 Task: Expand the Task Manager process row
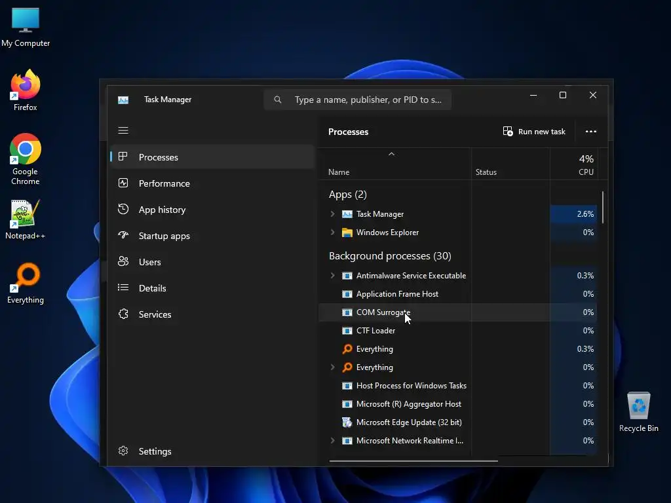tap(332, 214)
